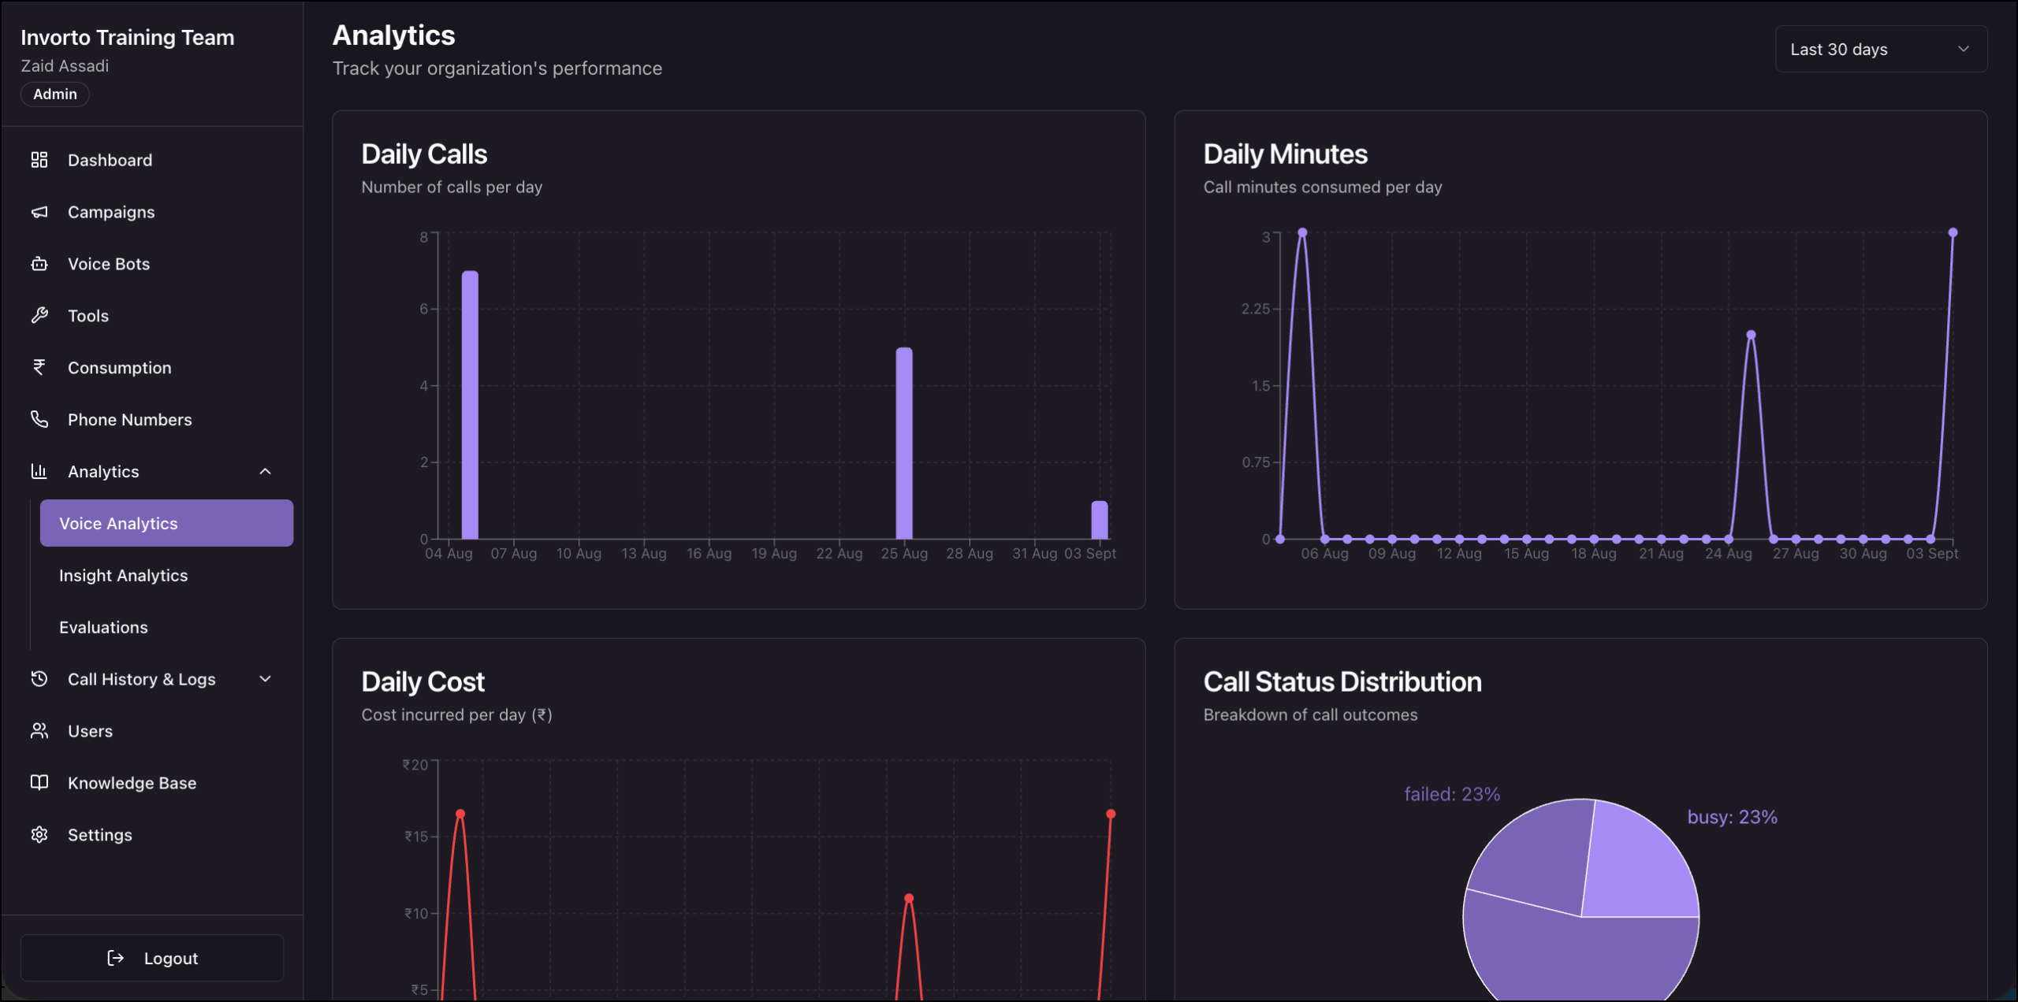Collapse the Analytics section chevron
This screenshot has width=2018, height=1002.
[266, 471]
